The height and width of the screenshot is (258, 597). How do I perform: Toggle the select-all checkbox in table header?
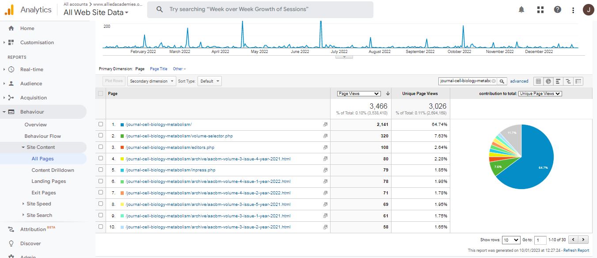click(x=101, y=94)
